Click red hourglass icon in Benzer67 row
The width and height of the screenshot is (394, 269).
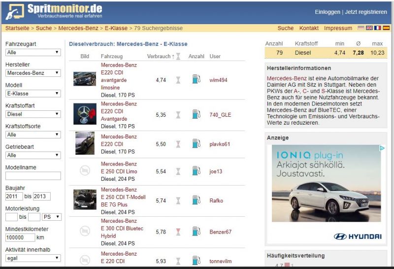pos(178,232)
